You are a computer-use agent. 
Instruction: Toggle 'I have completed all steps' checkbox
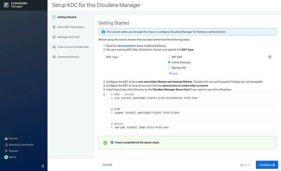112,142
